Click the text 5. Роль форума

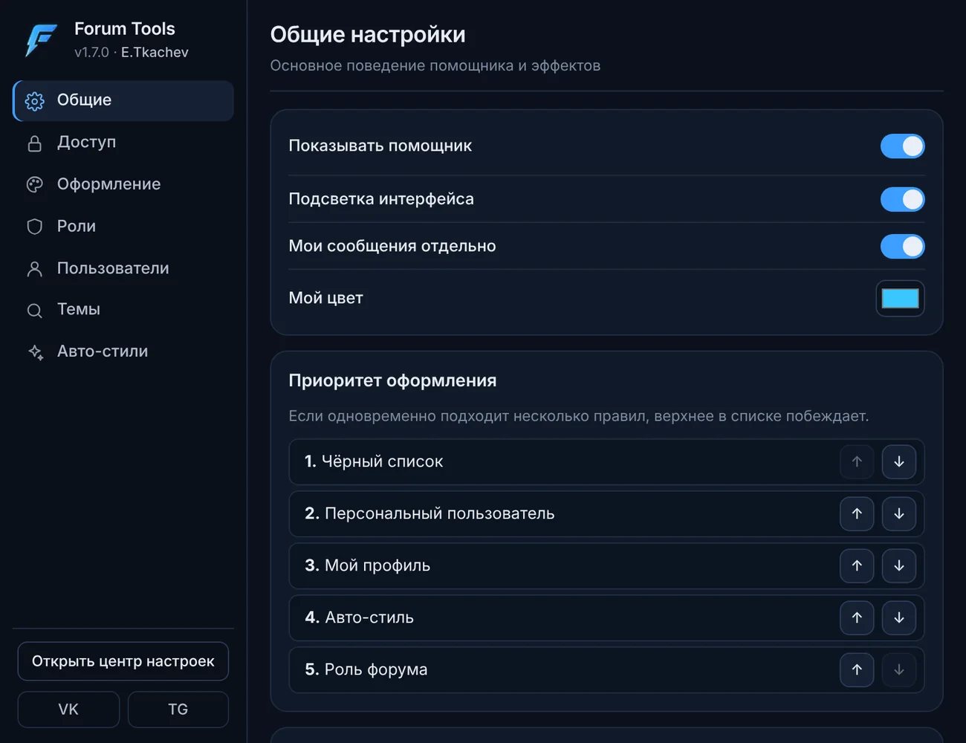click(x=366, y=669)
